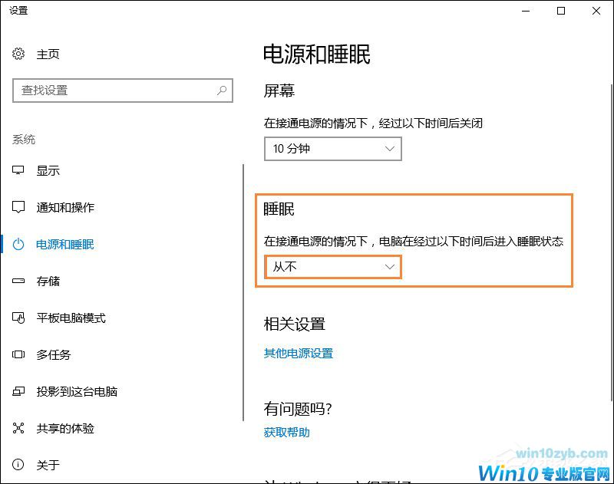Open the 共享的体验 sharing icon
This screenshot has height=484, width=614.
click(18, 429)
